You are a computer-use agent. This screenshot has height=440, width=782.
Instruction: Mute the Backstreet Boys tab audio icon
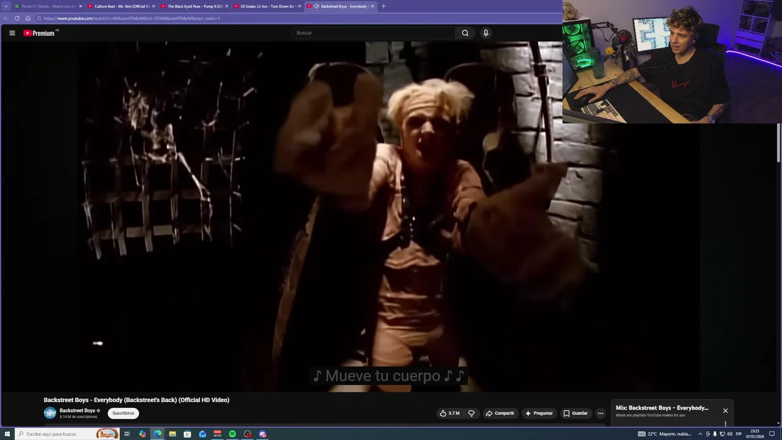coord(316,6)
